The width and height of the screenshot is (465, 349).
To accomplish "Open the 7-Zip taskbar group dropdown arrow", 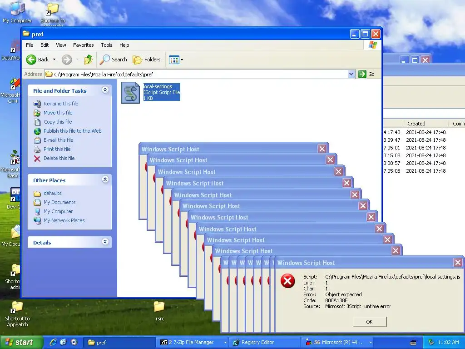I will tap(225, 343).
